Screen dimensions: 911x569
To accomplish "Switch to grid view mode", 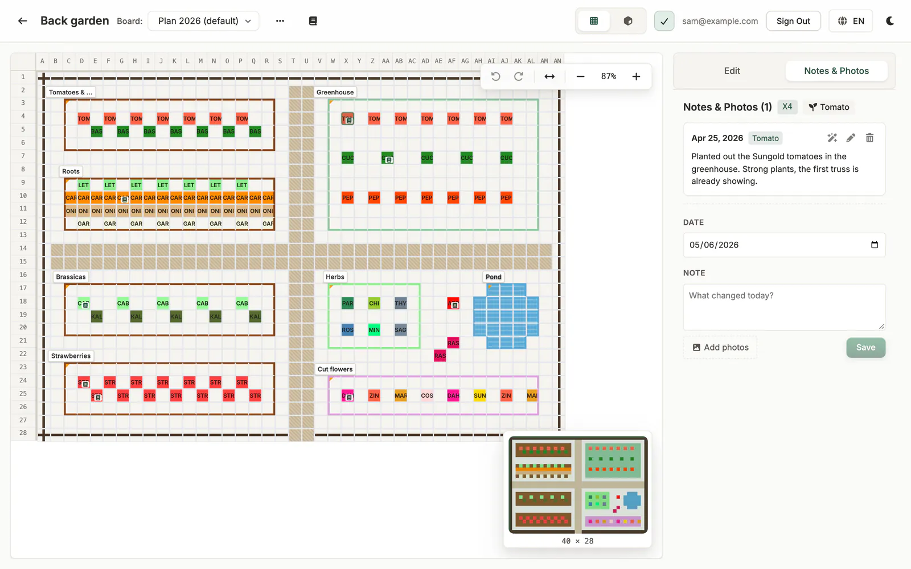I will 594,21.
